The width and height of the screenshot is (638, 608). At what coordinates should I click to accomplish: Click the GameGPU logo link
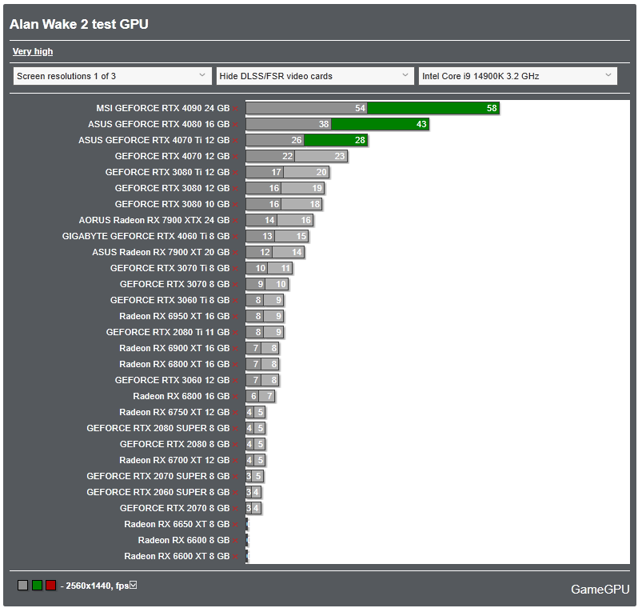click(600, 590)
